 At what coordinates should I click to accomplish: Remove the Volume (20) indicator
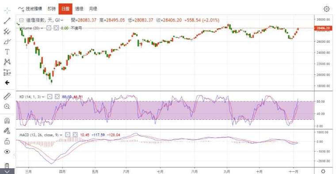coord(56,28)
